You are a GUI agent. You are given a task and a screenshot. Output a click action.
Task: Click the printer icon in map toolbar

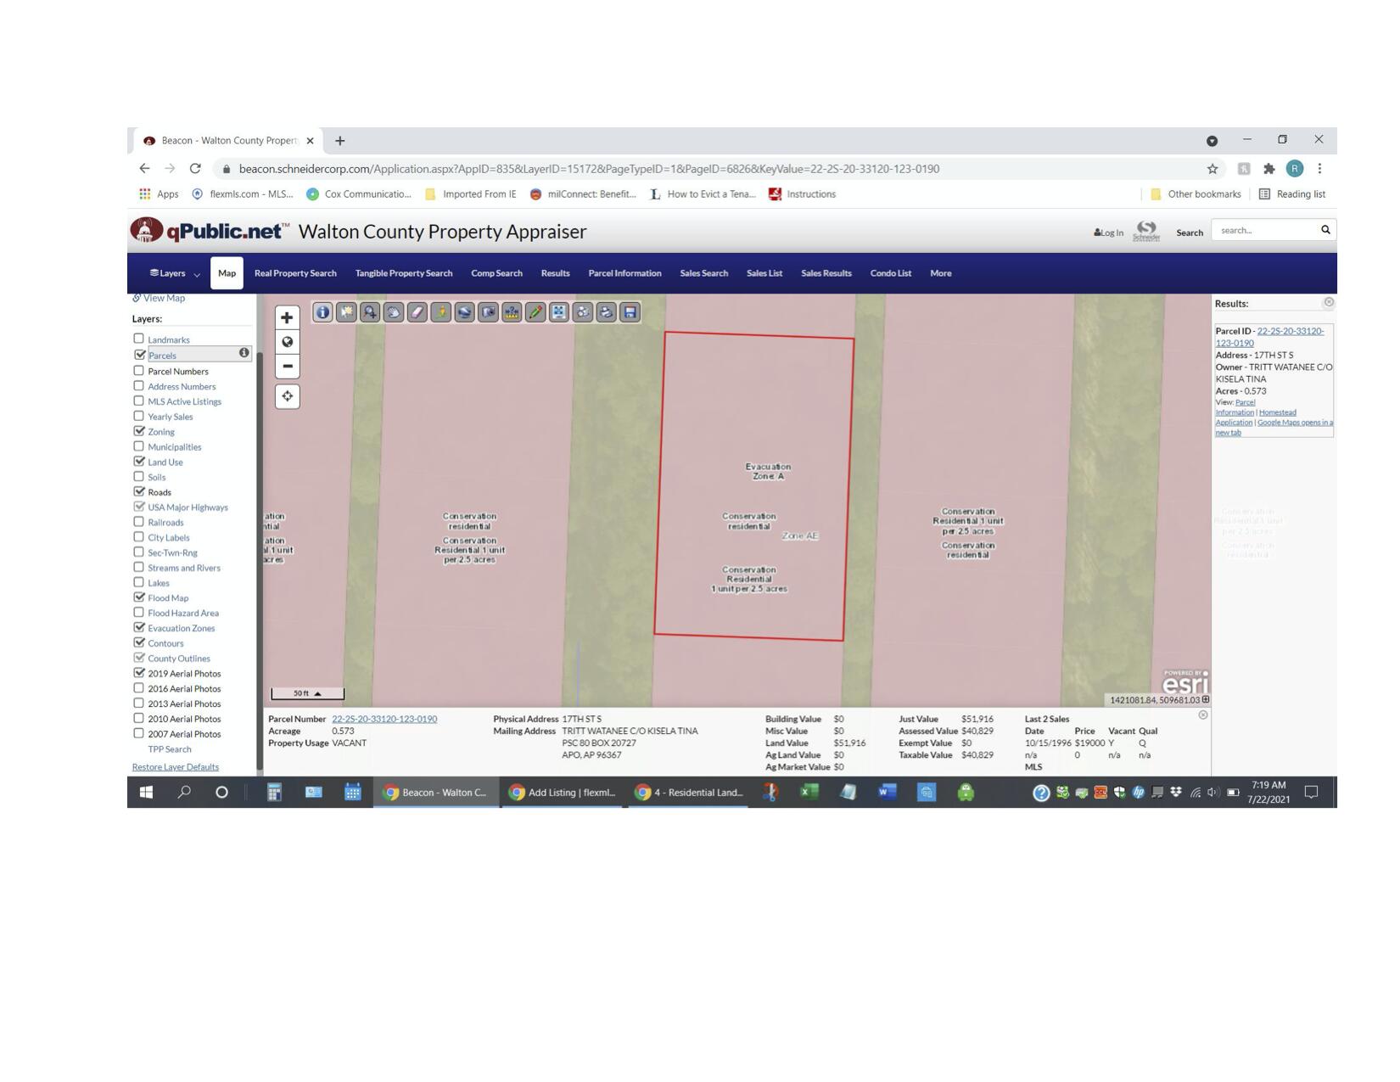pos(606,312)
